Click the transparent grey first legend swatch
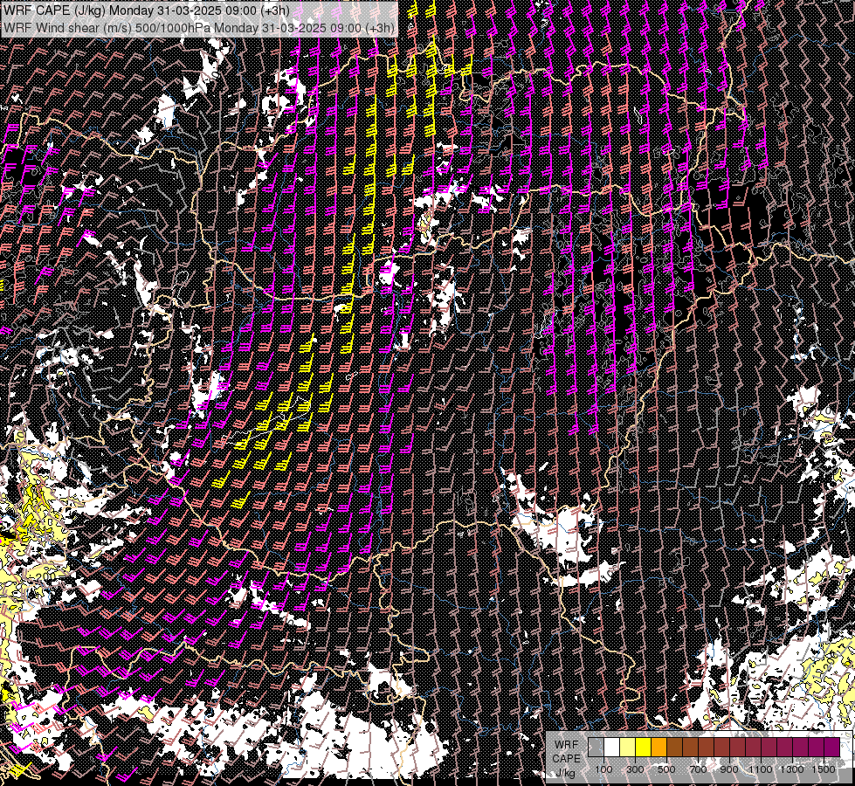The width and height of the screenshot is (855, 786). 596,748
